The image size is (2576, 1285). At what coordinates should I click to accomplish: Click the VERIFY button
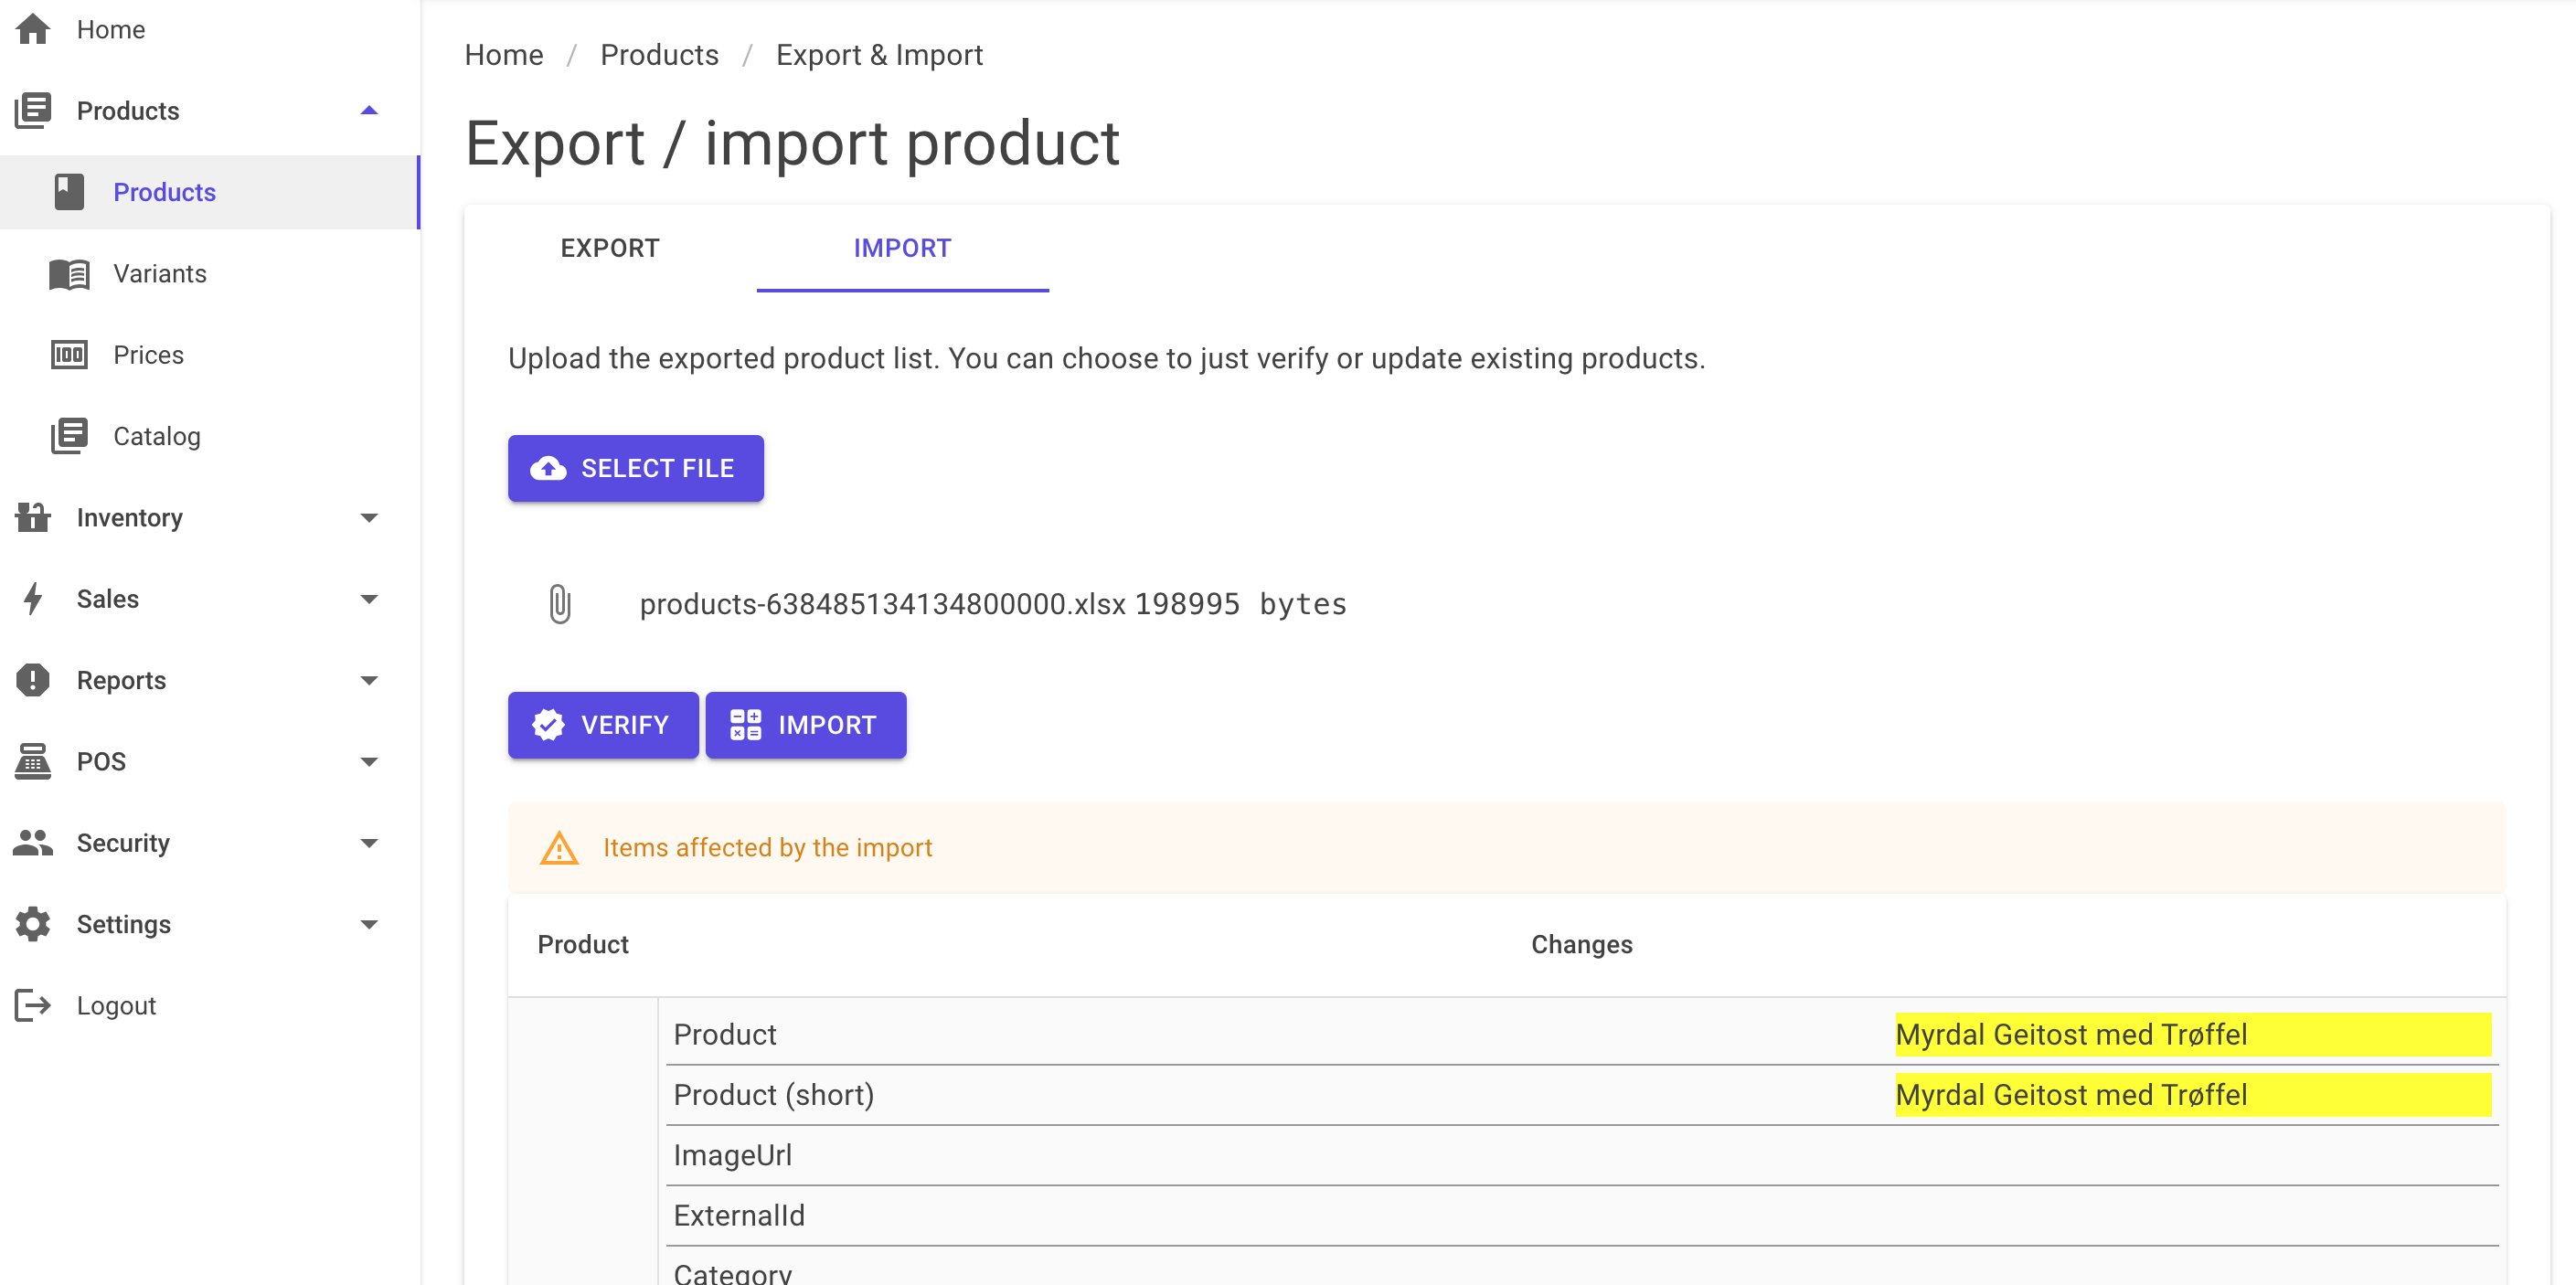(x=603, y=724)
